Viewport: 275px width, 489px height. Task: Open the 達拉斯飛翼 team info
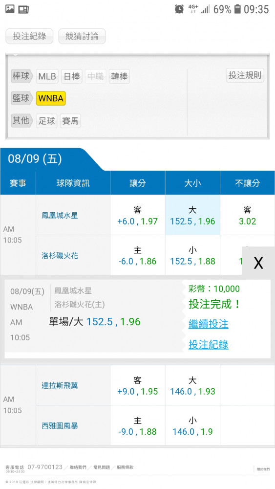(60, 385)
